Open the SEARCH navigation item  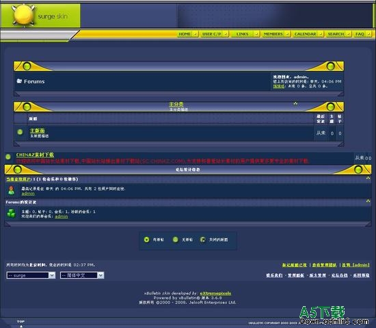coord(336,34)
